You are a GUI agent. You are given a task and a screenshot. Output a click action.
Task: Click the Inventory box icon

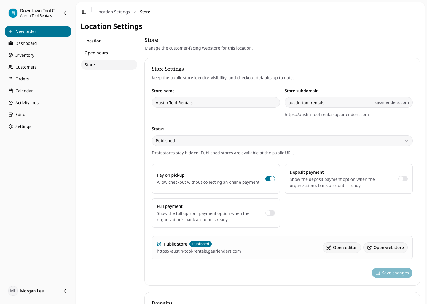[11, 55]
